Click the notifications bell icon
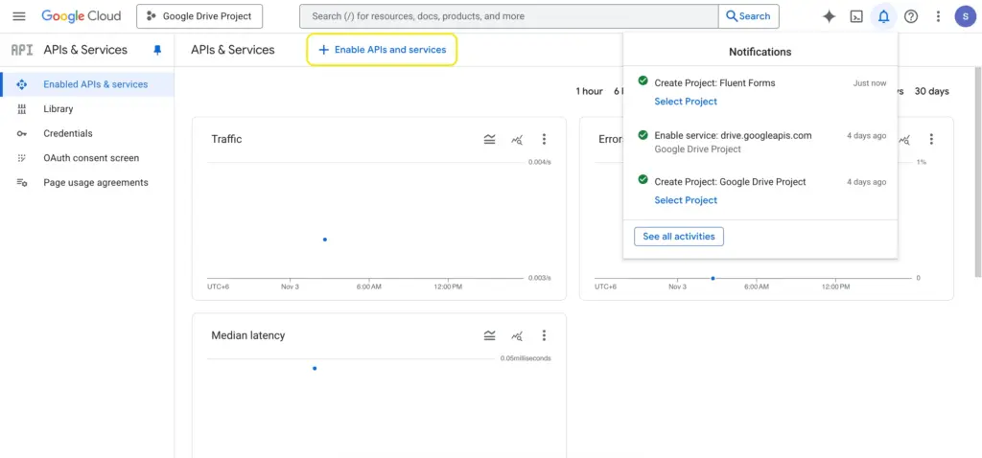This screenshot has width=982, height=458. (x=883, y=16)
